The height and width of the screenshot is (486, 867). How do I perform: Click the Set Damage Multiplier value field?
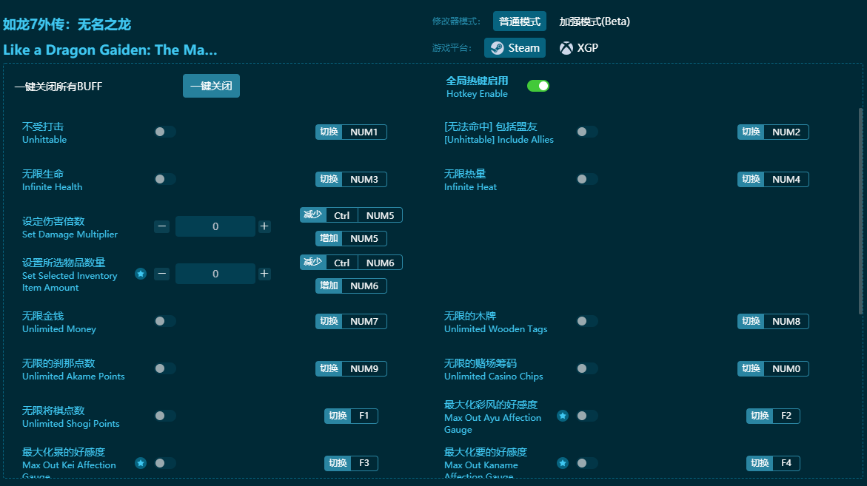coord(215,226)
